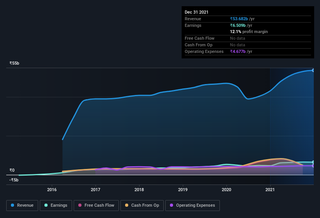Click the -₹5b y-axis label
Screen dimensions: 320x218
coord(14,180)
